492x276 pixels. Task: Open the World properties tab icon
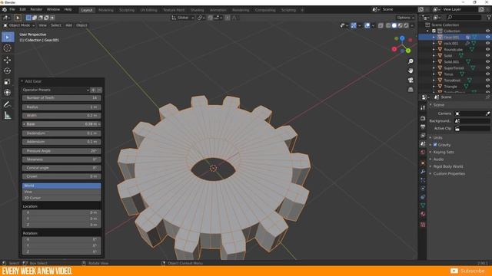(423, 153)
